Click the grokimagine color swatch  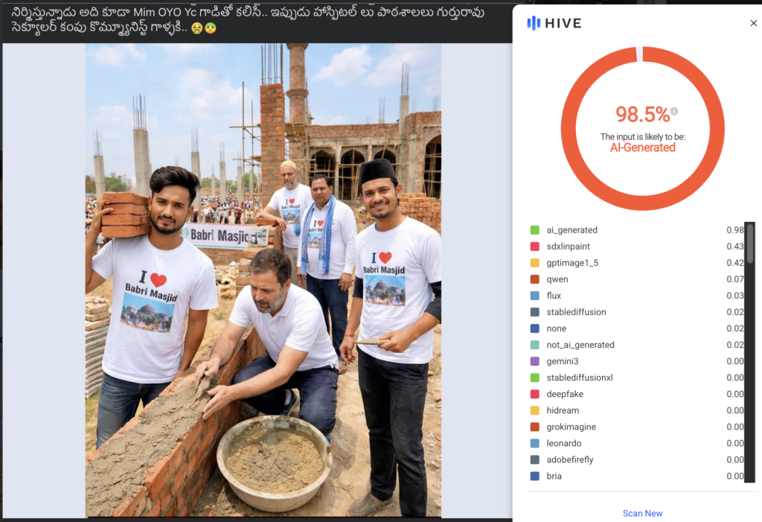click(534, 427)
